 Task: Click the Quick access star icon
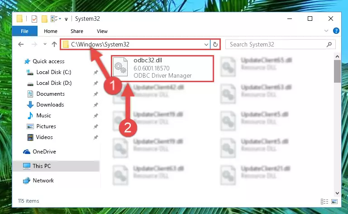[x=27, y=61]
